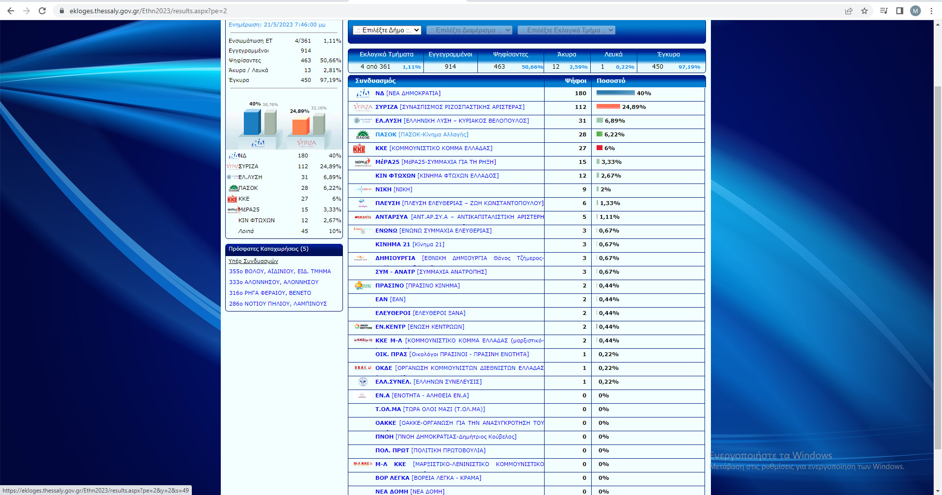Open link '355ο ΒΟΛΟΥ, ΑΙΔΙΝΙΟΥ, ΕΙΔ. ΤΜΗΜΑ'
The width and height of the screenshot is (942, 495).
(280, 271)
